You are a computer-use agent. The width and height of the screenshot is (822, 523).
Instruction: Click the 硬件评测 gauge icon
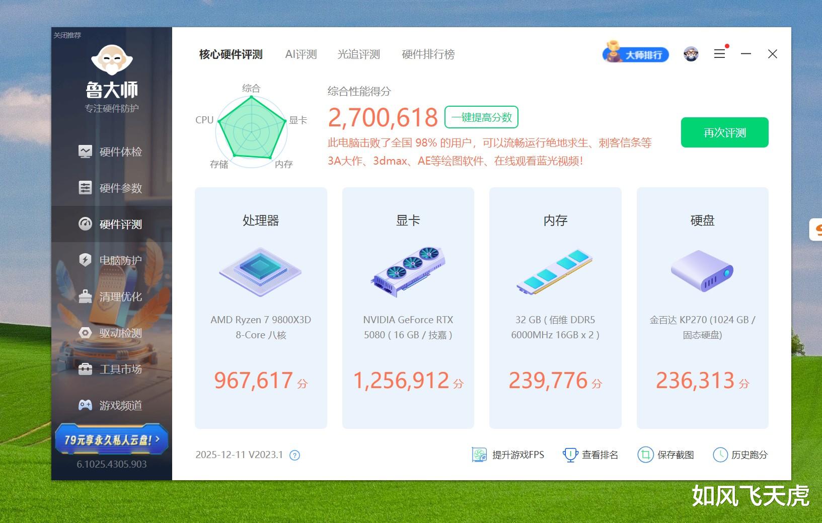click(85, 224)
